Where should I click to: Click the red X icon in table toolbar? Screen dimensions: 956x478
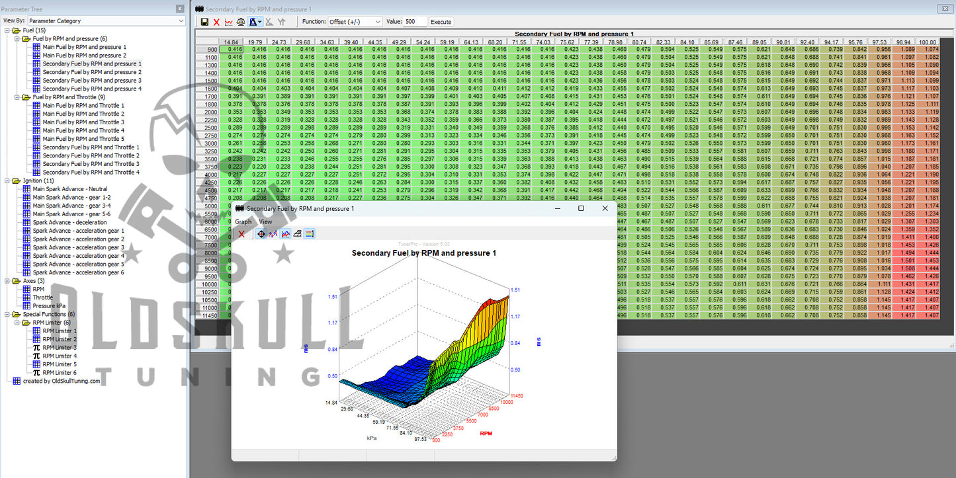point(216,22)
